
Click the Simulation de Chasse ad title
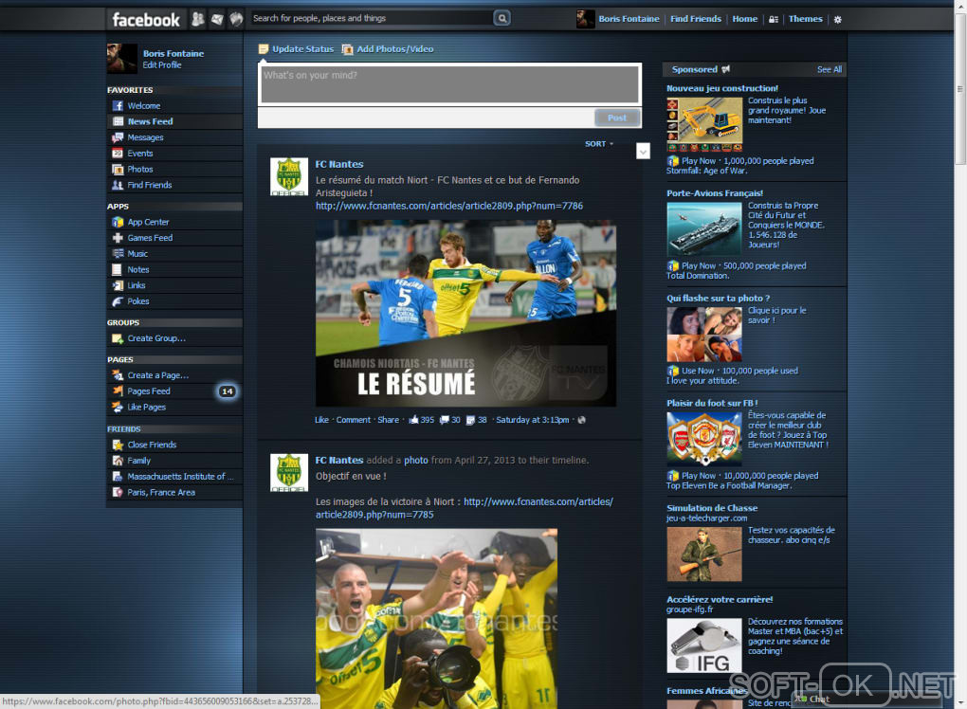[712, 508]
